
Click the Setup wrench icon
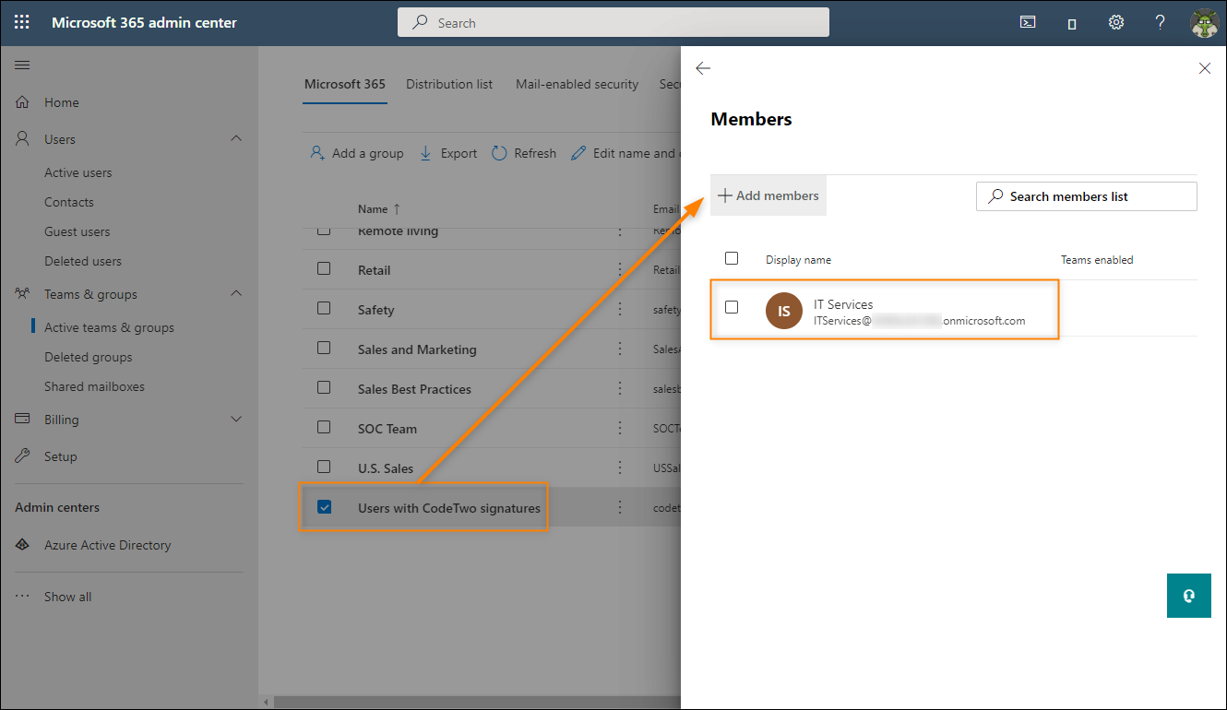23,456
